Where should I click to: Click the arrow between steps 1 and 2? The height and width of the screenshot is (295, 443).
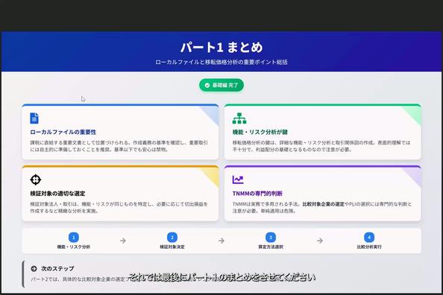coord(123,241)
